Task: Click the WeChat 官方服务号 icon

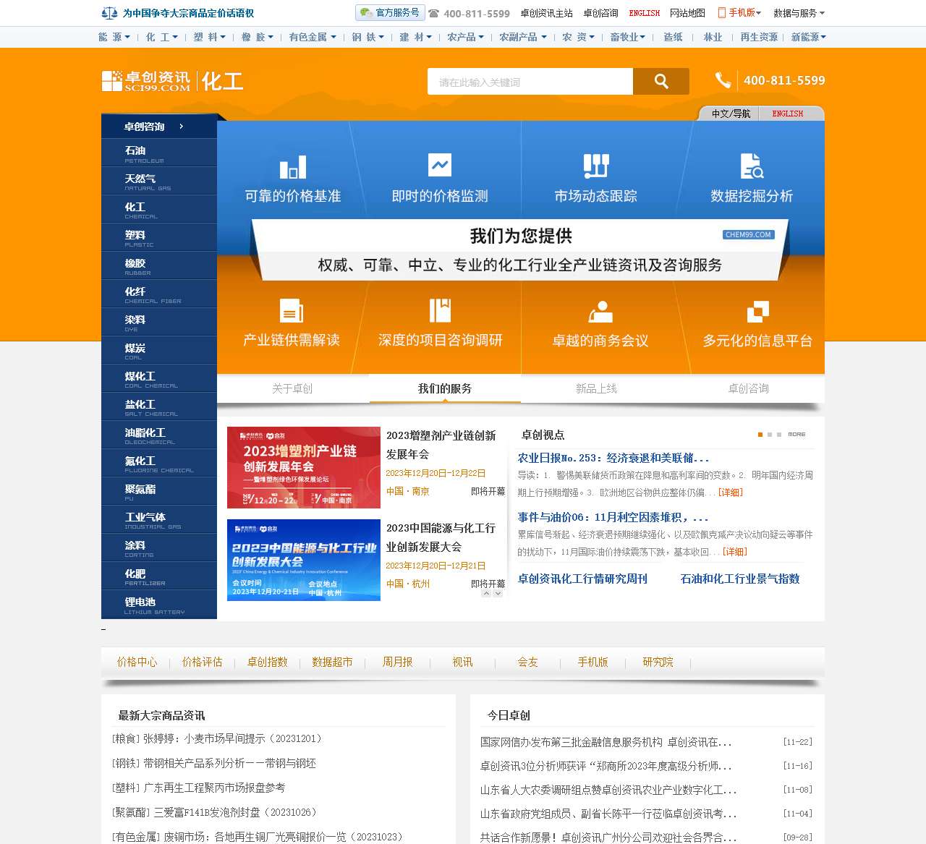Action: click(x=367, y=13)
